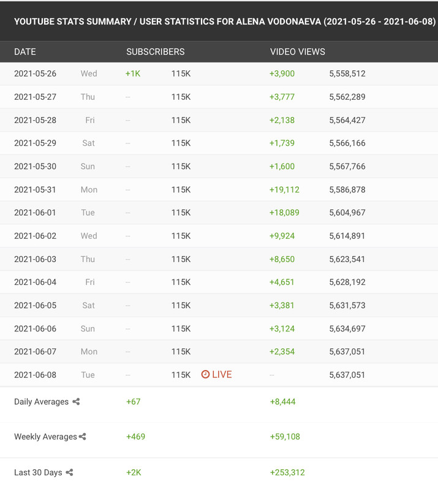
Task: Click the +1K subscriber gain value
Action: tap(133, 73)
